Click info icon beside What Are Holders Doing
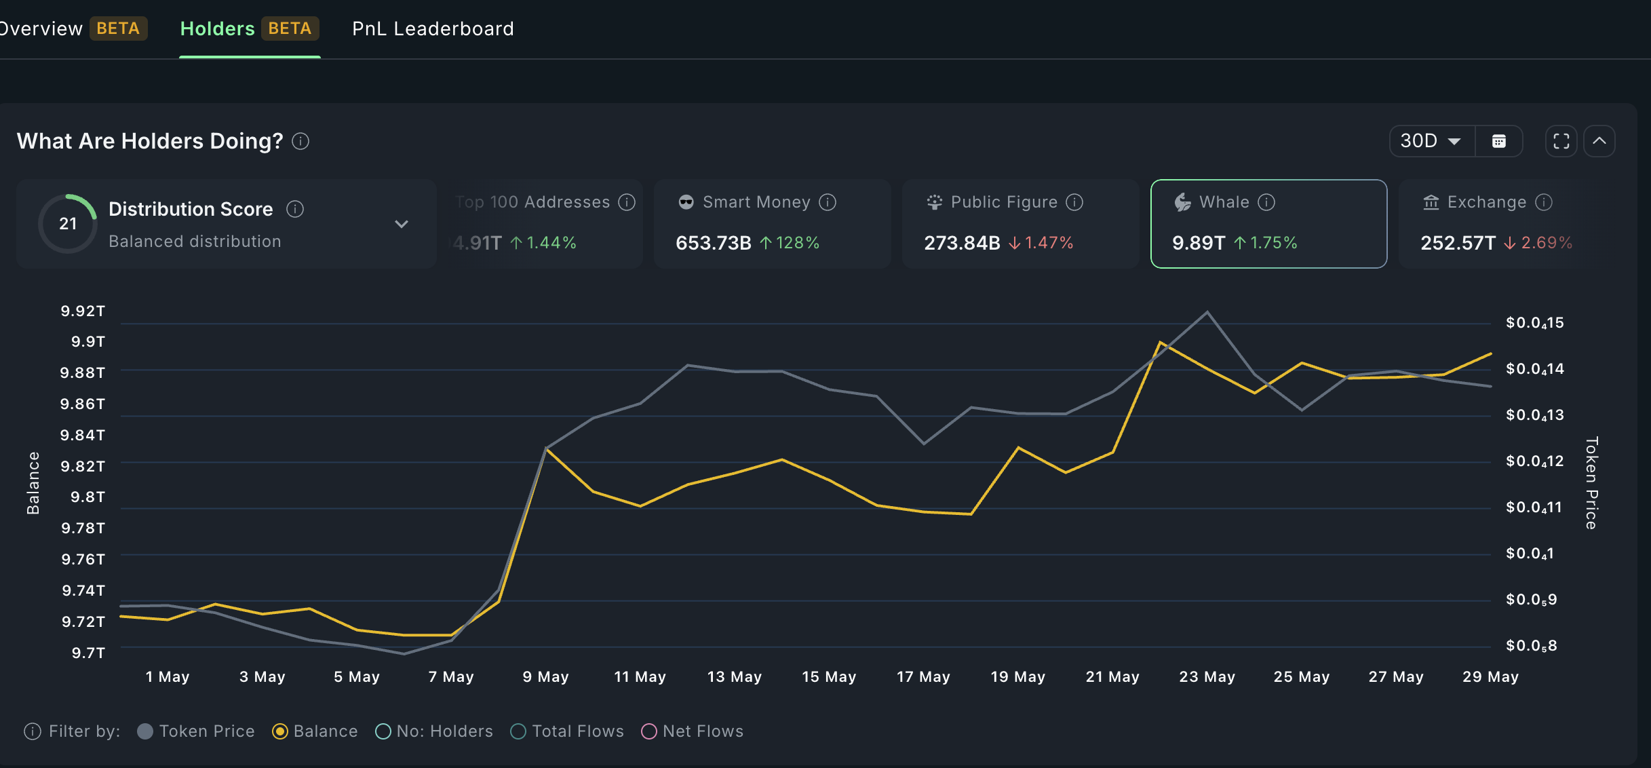 point(300,141)
